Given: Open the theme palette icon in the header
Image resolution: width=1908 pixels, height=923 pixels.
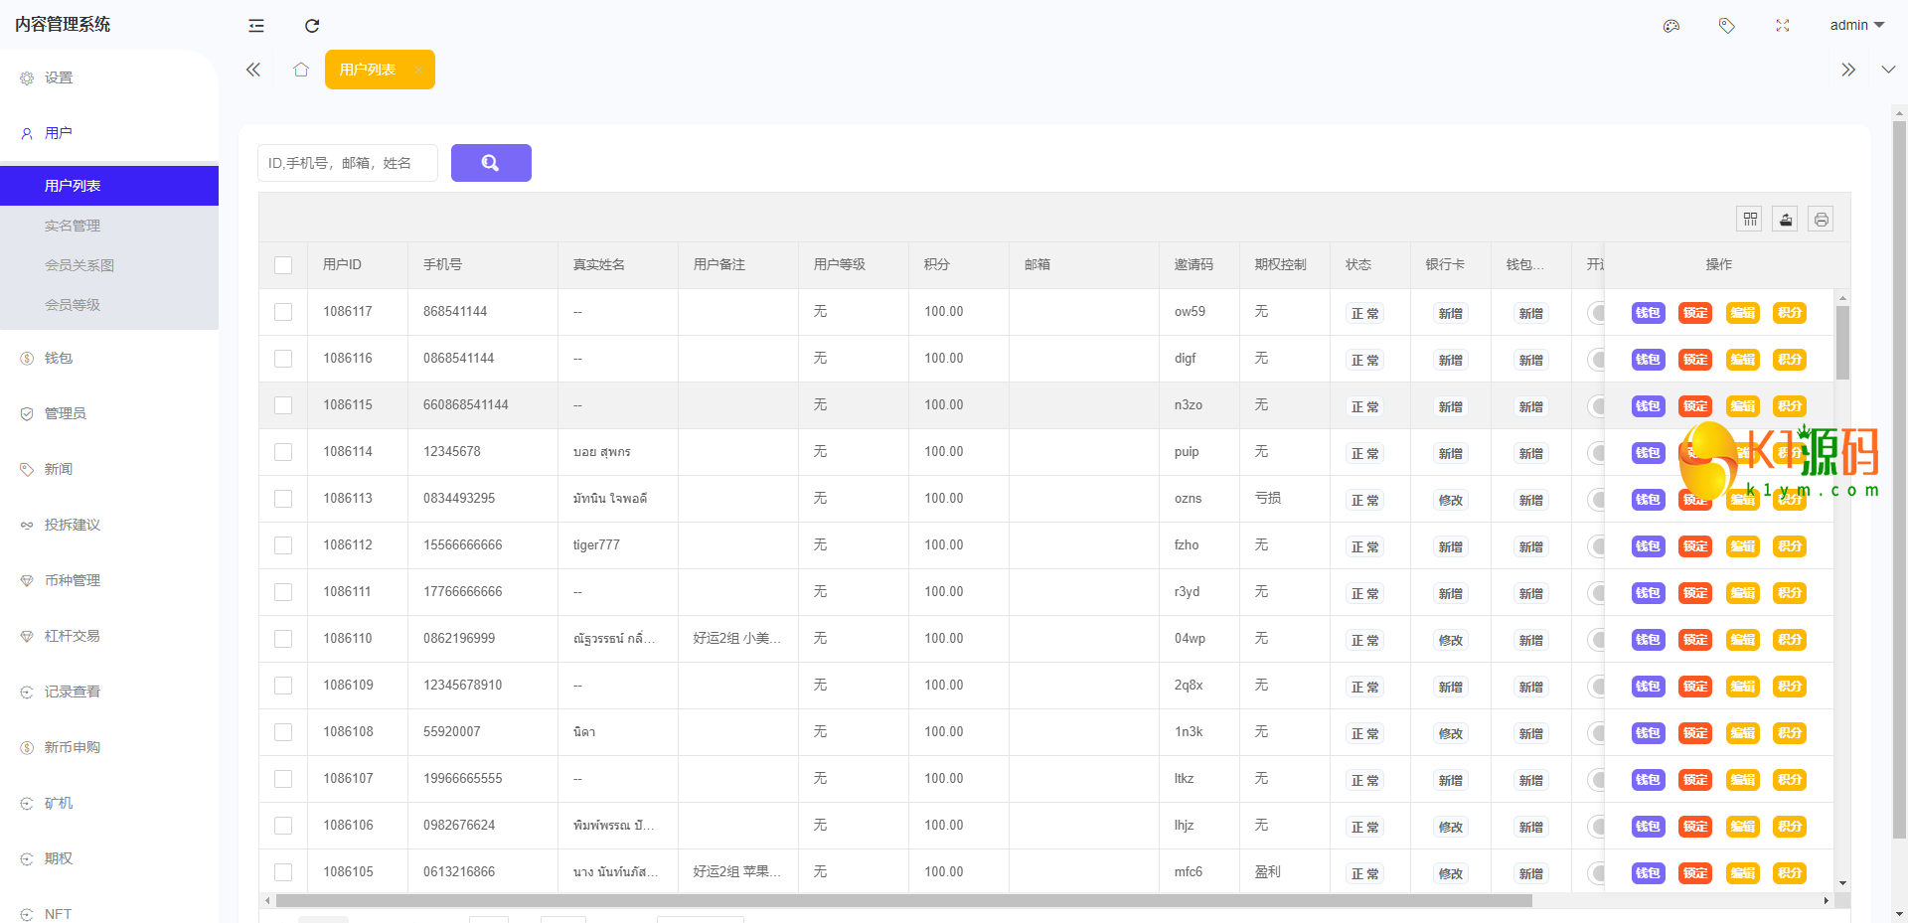Looking at the screenshot, I should coord(1671,26).
